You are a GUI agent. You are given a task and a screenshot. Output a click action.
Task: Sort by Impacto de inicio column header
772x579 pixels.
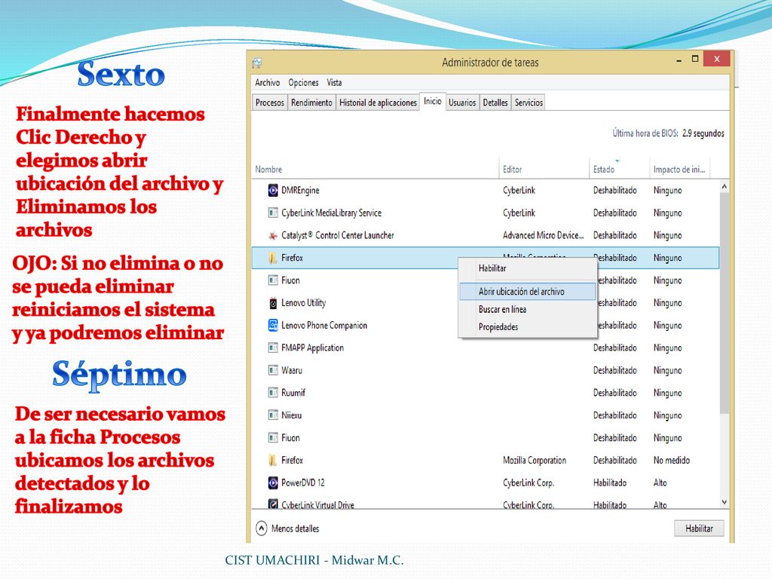(x=681, y=170)
